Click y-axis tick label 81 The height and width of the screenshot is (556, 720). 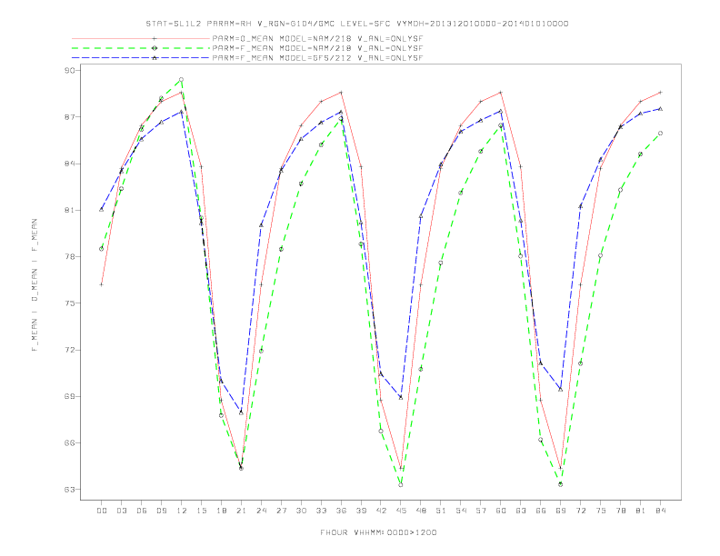[71, 210]
